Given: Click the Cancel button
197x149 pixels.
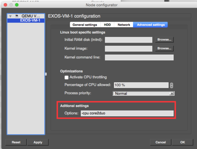Looking at the screenshot, I should coord(160,142).
